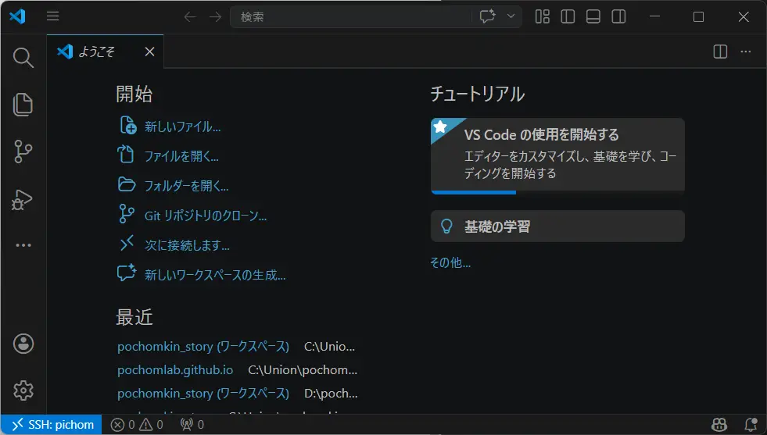The image size is (767, 435).
Task: Click 新しいワークスペースの生成... link
Action: coord(215,275)
